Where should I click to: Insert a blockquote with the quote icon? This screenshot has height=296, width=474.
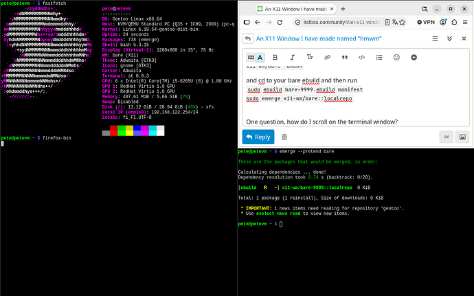344,58
